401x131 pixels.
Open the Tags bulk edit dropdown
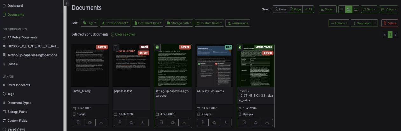(x=89, y=23)
